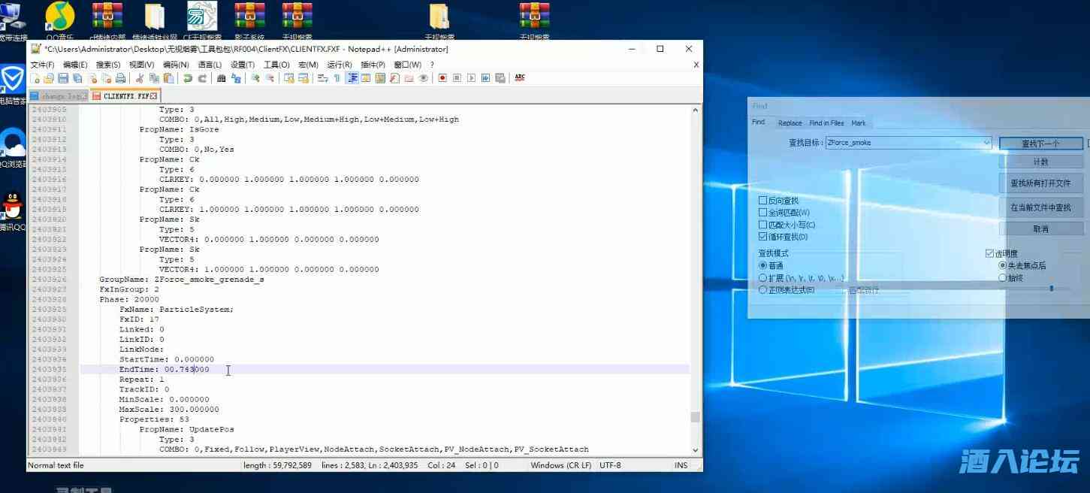Click the Zoom In magnifier icon
This screenshot has height=493, width=1090.
(255, 78)
